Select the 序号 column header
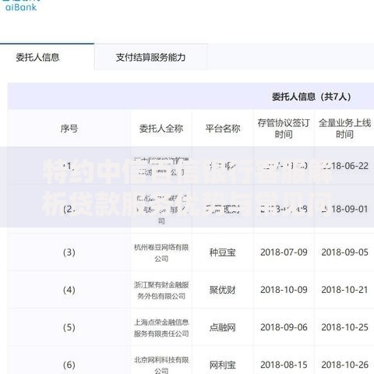374x374 pixels. 69,129
